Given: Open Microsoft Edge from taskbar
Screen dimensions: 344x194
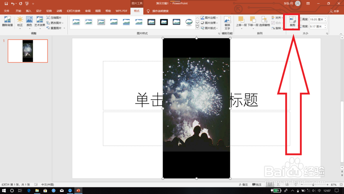Looking at the screenshot, I should (29, 191).
